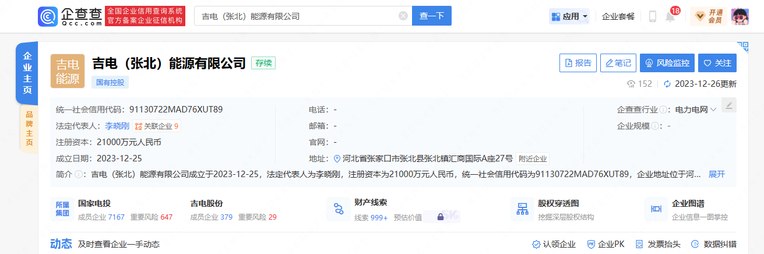Click 认领企业 claim company
The width and height of the screenshot is (764, 254).
pyautogui.click(x=554, y=244)
